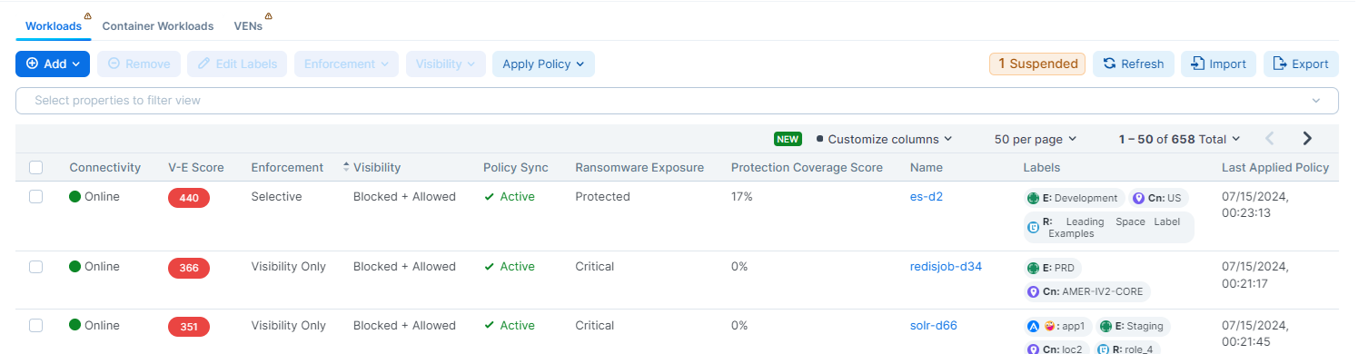
Task: Open the Add dropdown
Action: (x=54, y=64)
